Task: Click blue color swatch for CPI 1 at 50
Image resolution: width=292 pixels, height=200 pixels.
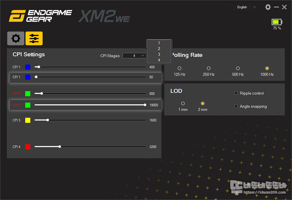Action: pos(28,77)
